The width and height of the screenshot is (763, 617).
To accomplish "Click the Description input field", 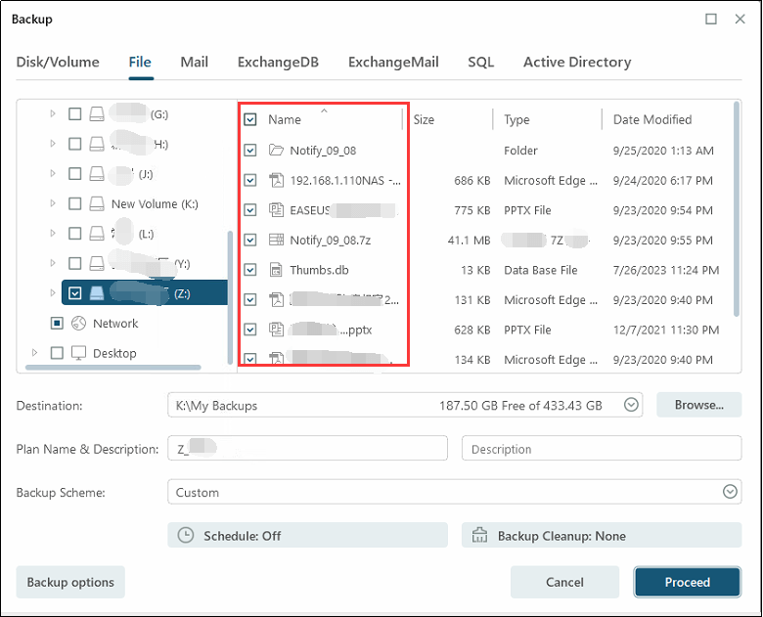I will [x=601, y=449].
